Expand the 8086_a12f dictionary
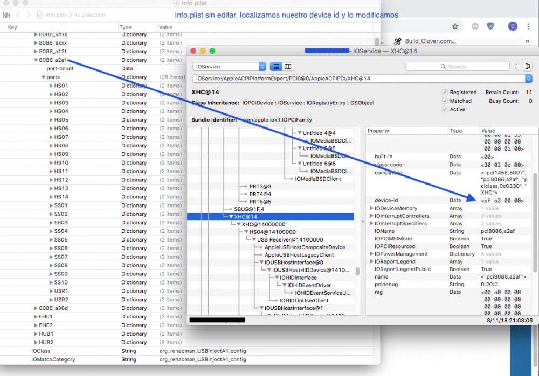539x376 pixels. click(36, 52)
